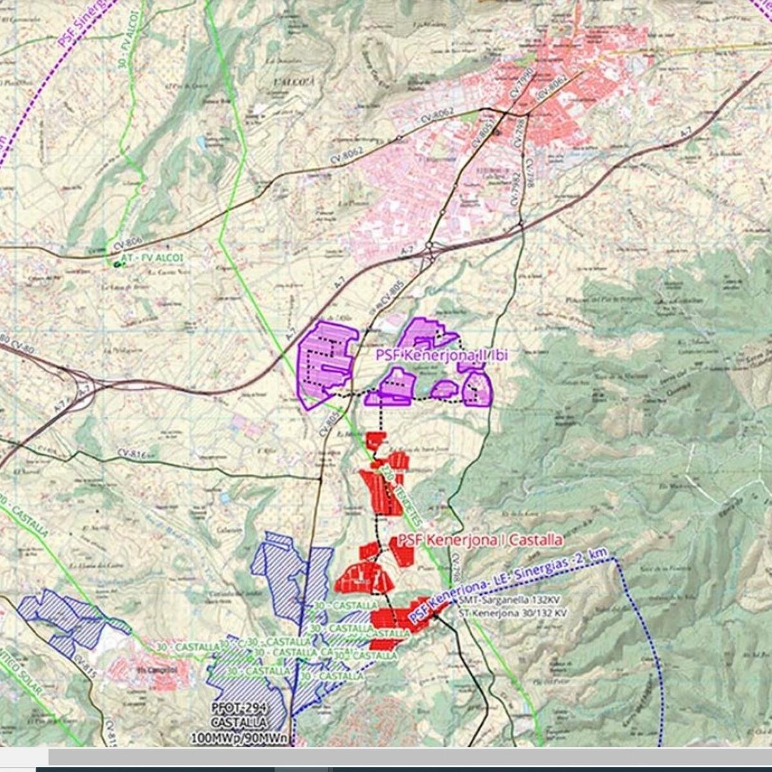The height and width of the screenshot is (772, 772).
Task: Click the purple 'PSF Sinerg' label at top
Action: (x=84, y=24)
